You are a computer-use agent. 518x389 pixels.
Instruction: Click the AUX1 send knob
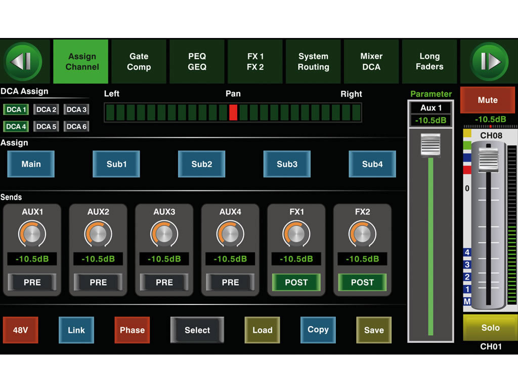(32, 234)
